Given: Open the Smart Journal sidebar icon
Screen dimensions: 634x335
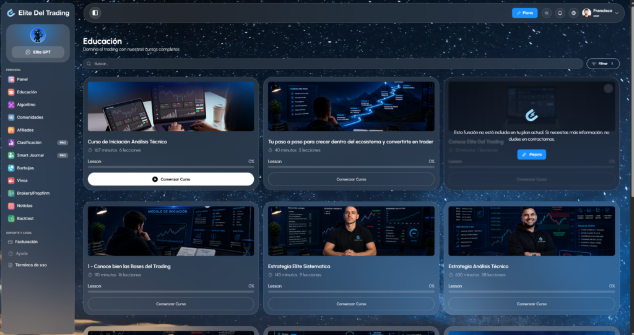Looking at the screenshot, I should click(11, 155).
